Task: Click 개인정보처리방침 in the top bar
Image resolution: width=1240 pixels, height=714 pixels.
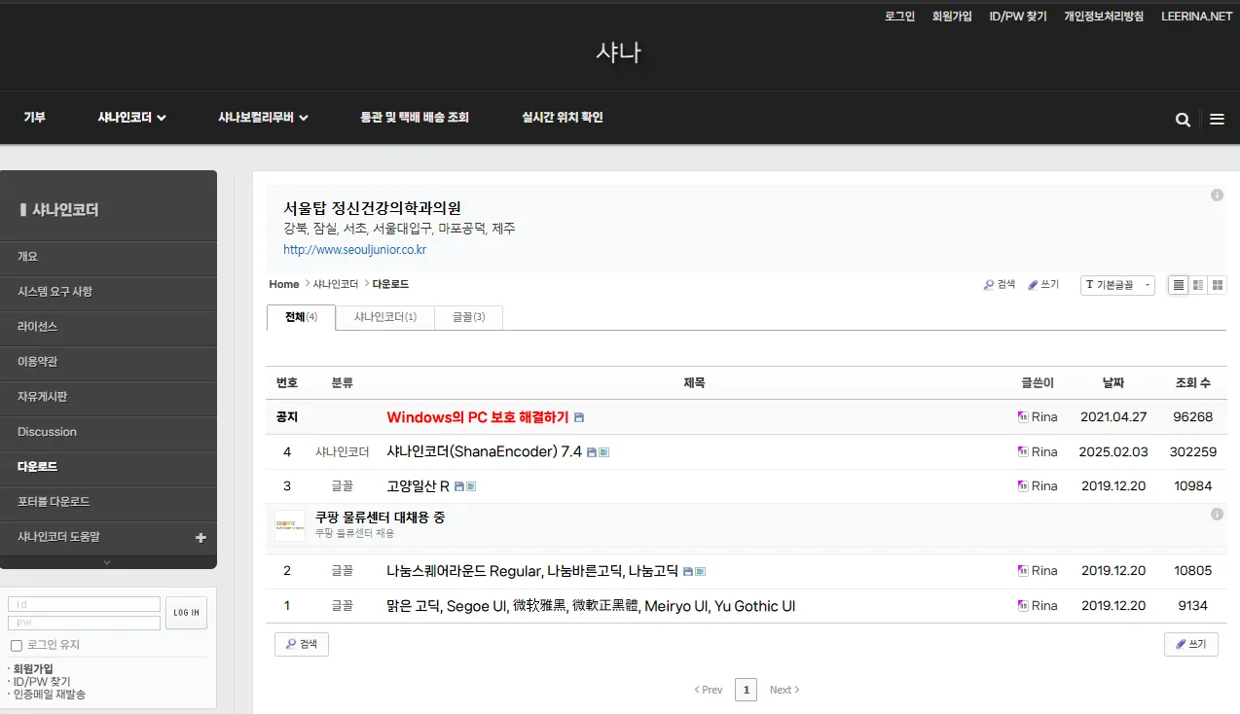Action: 1104,17
